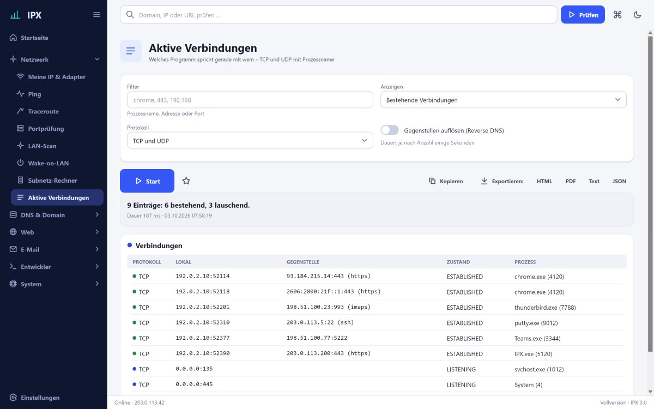This screenshot has height=409, width=654.
Task: Click the IPX logo icon
Action: (16, 15)
